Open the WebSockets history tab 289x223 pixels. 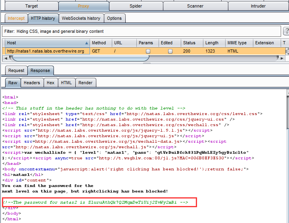(81, 18)
